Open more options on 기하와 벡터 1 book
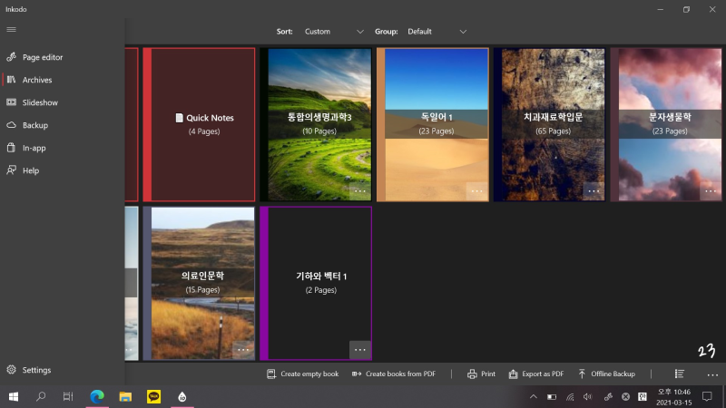This screenshot has height=408, width=726. 359,350
